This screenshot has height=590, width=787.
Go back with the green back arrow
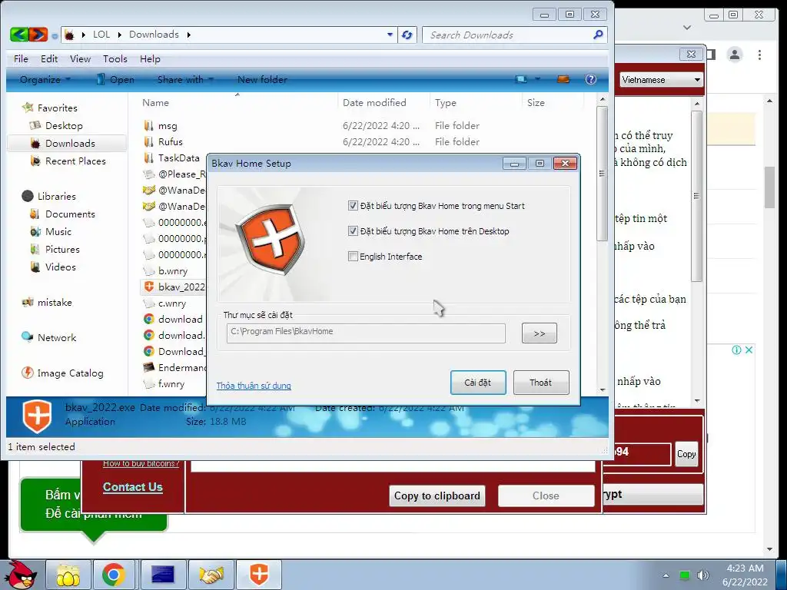tap(19, 35)
